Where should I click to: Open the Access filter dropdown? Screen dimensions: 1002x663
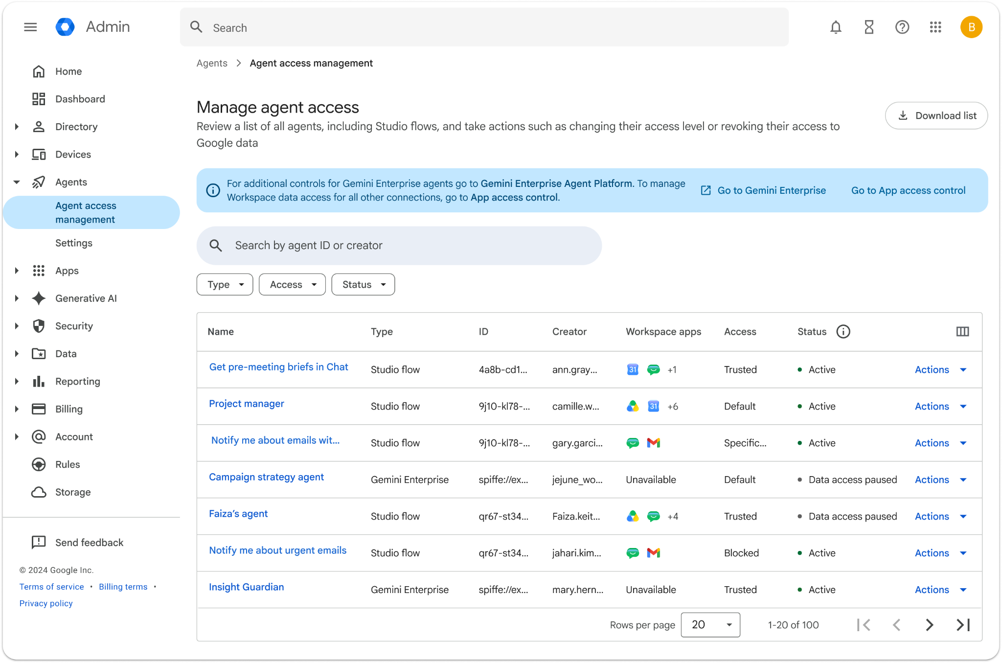click(x=292, y=284)
